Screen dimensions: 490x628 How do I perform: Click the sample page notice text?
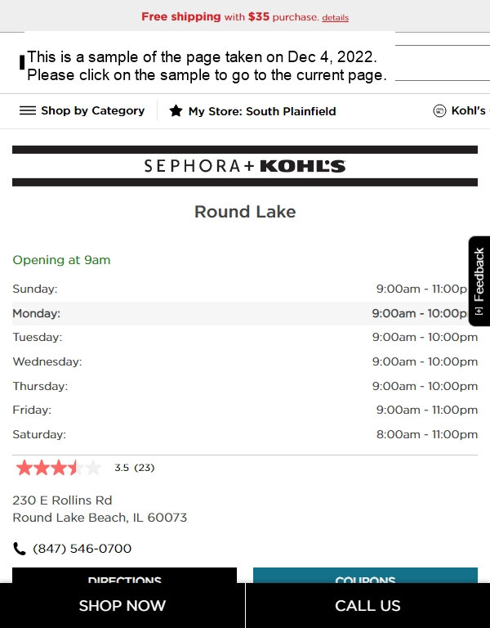[207, 65]
